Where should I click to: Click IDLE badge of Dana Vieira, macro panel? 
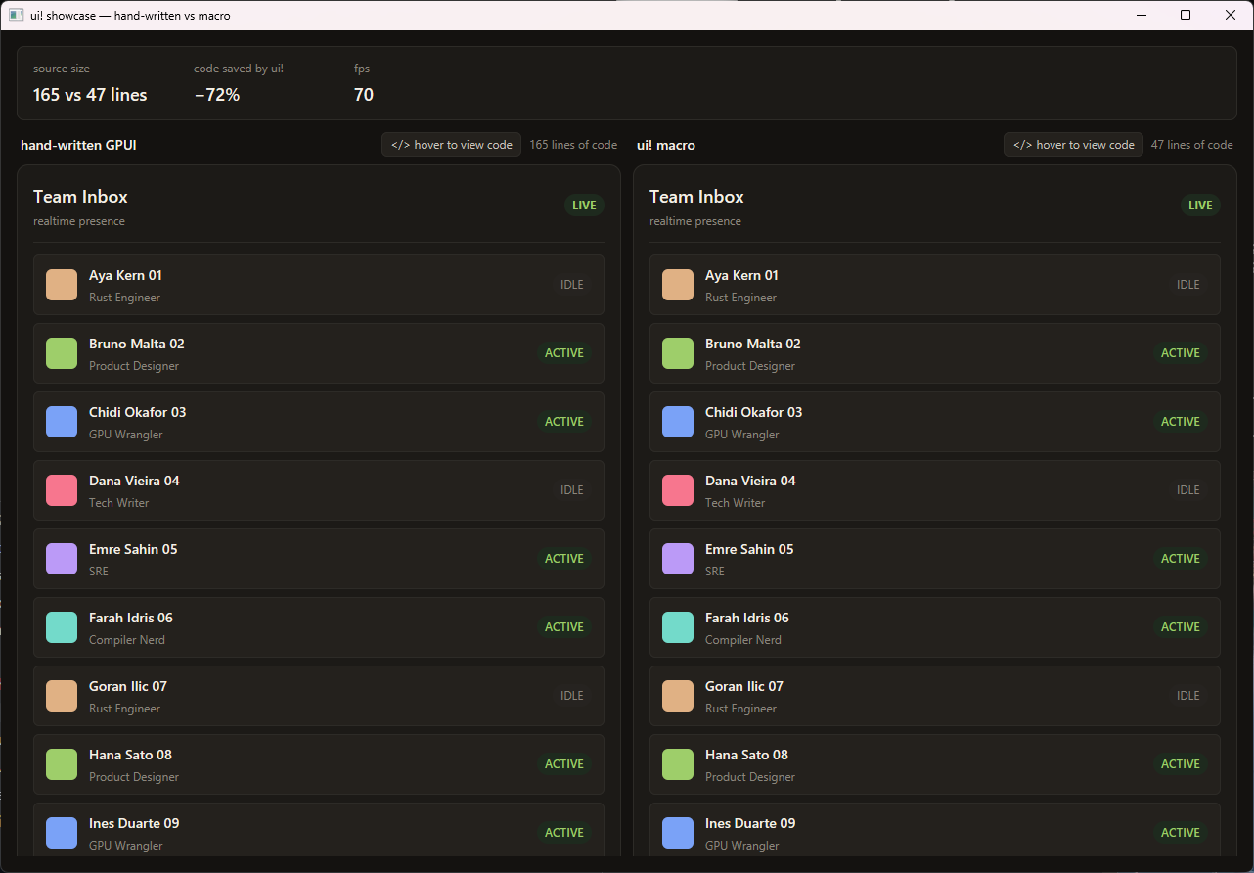tap(1188, 490)
